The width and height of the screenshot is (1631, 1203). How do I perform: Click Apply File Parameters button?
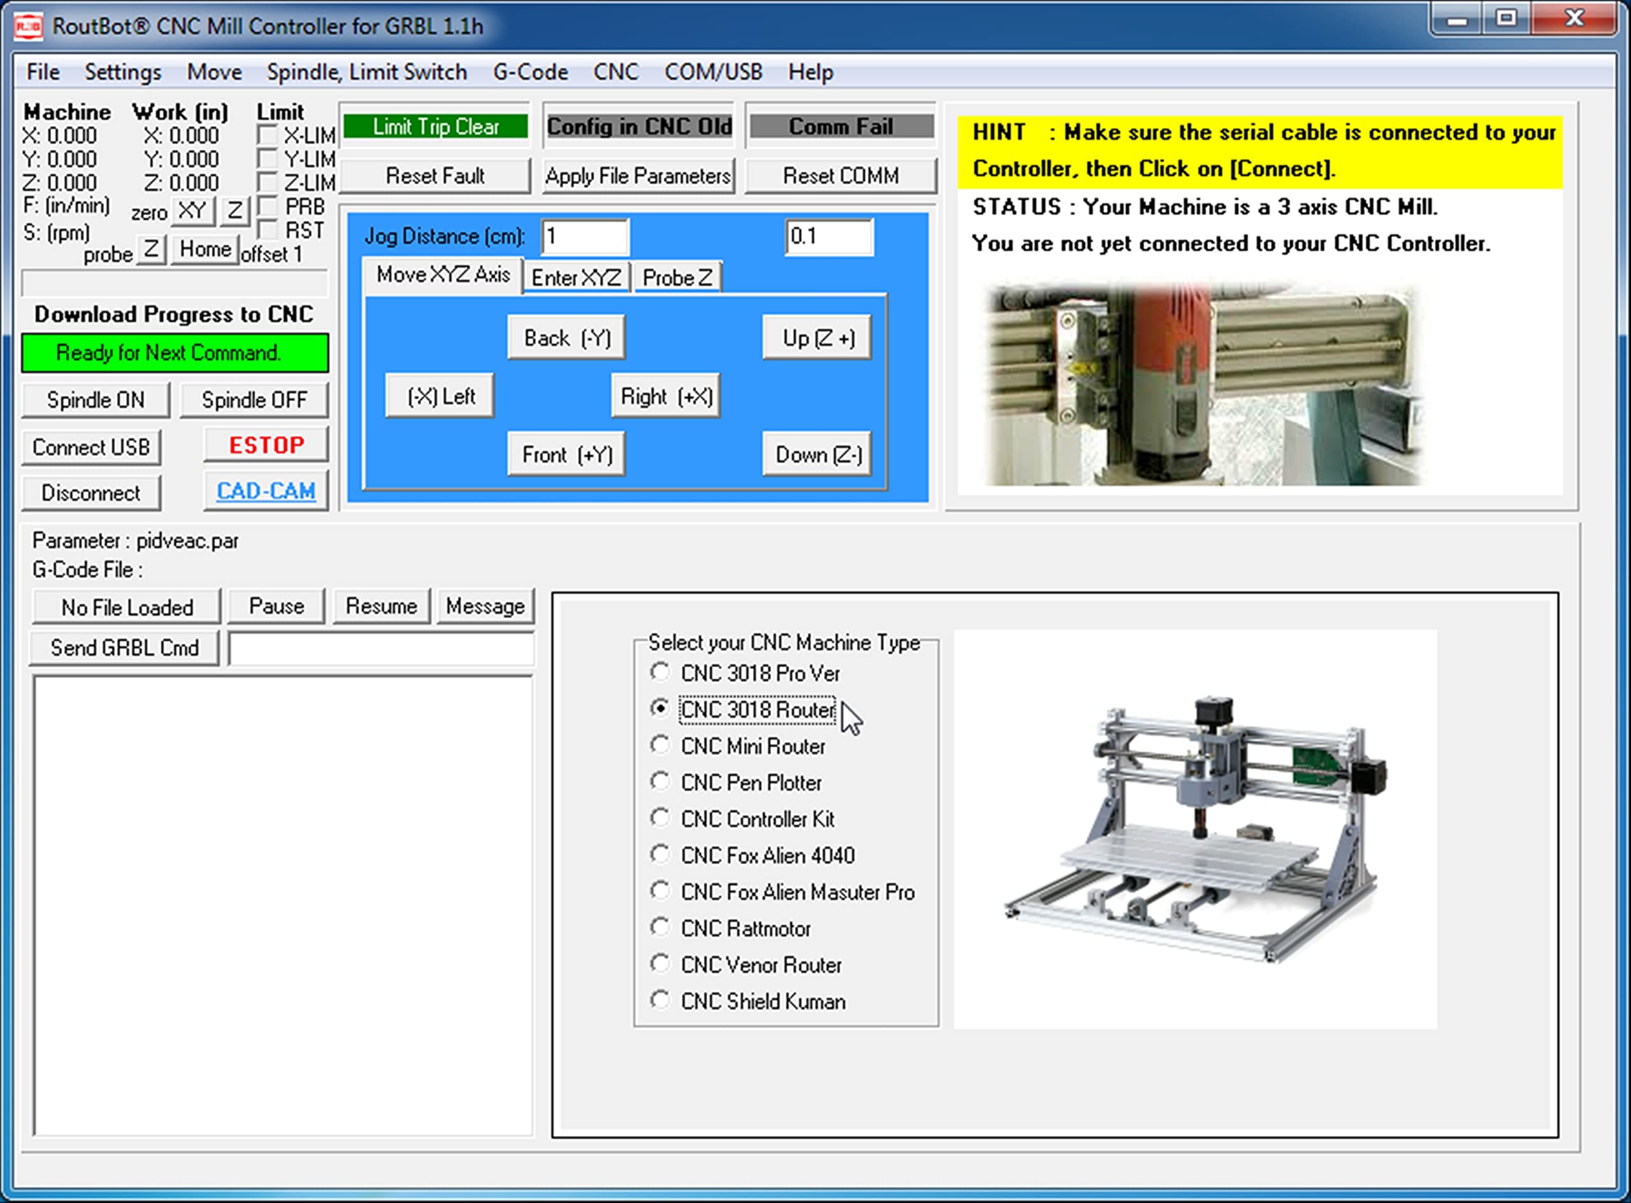coord(638,175)
